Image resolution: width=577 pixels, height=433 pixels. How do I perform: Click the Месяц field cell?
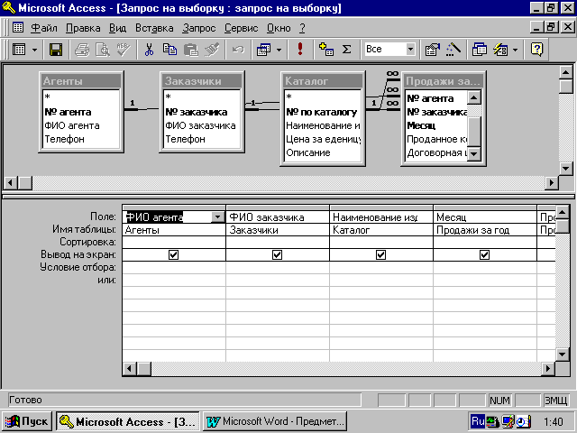[485, 217]
